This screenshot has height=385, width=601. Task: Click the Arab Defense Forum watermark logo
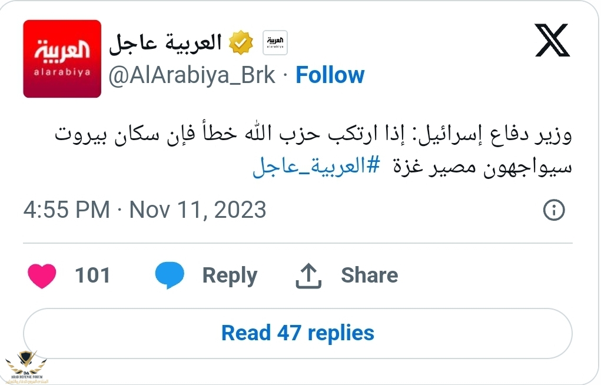[x=28, y=364]
